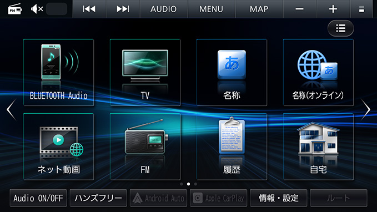Select the first page indicator dot
Screen dimensions: 377x212
coord(182,184)
